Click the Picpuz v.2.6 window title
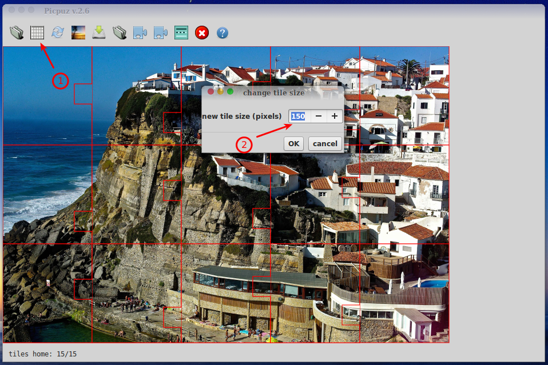 click(x=67, y=11)
